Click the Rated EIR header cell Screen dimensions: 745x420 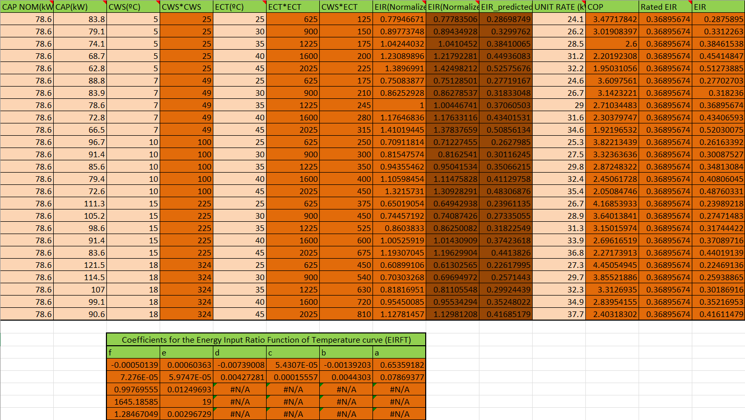click(665, 7)
